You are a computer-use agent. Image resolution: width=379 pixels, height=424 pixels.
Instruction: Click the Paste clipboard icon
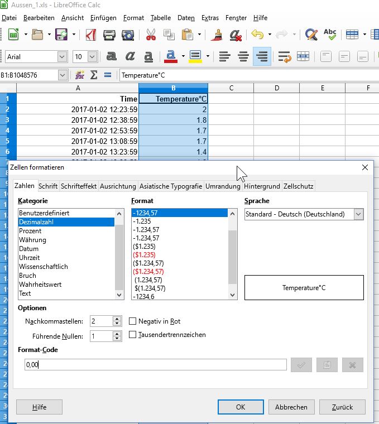point(187,35)
